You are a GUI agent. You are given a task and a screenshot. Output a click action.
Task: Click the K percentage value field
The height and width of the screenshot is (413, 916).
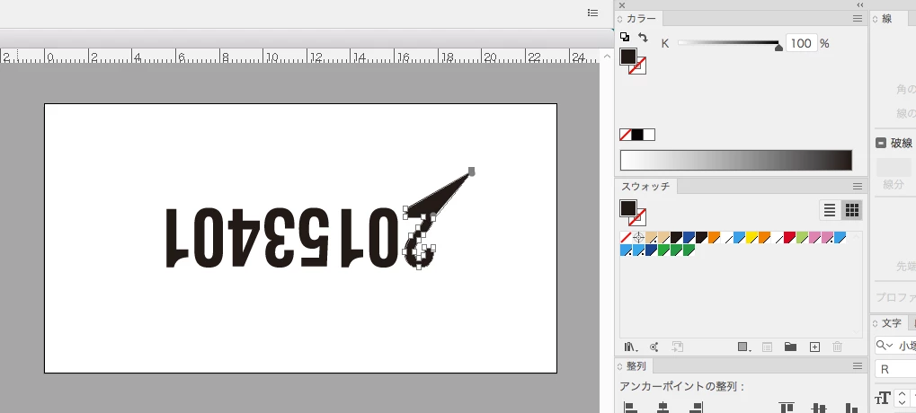tap(801, 43)
